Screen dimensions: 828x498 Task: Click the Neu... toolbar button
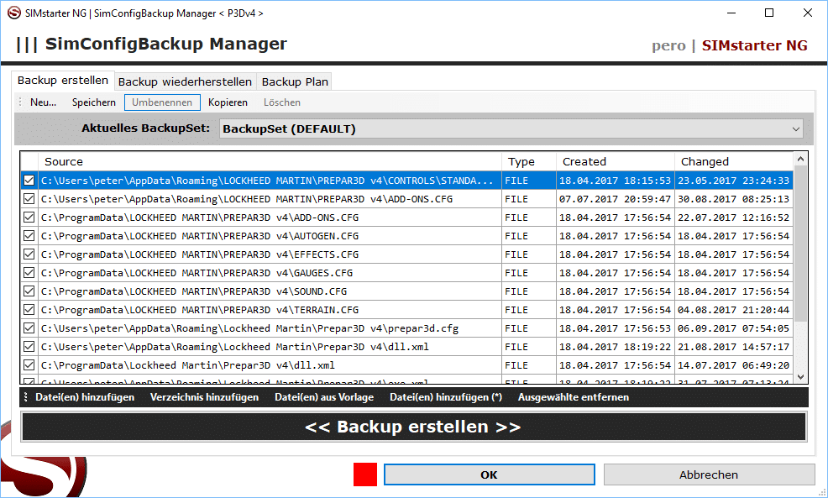pos(43,102)
